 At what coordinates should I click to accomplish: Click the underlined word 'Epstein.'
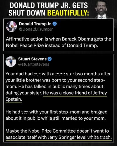(14, 99)
